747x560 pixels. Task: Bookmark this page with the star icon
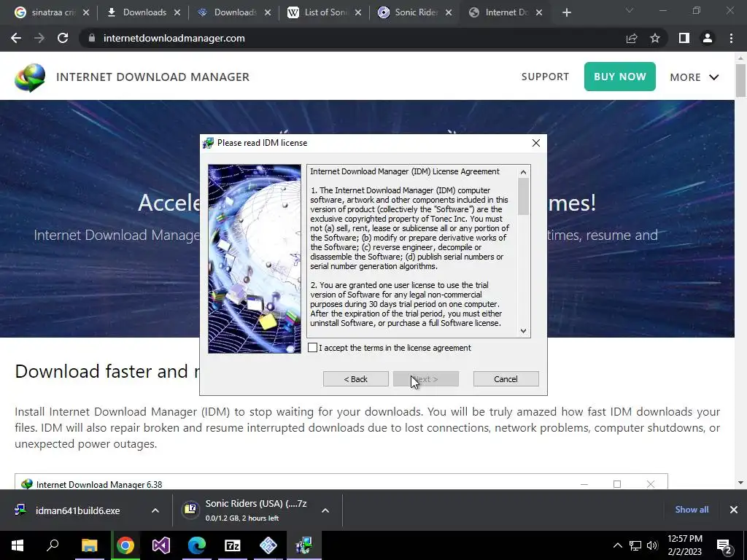point(655,38)
